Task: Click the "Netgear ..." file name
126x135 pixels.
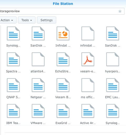Action: [38, 97]
